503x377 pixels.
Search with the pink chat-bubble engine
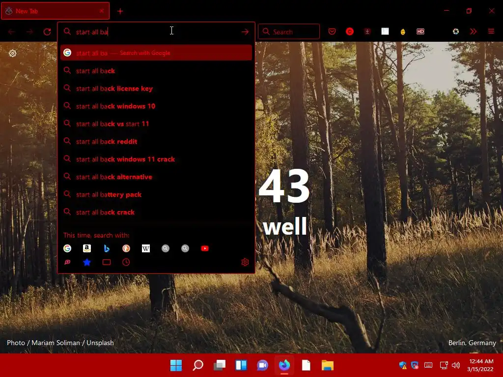[67, 262]
